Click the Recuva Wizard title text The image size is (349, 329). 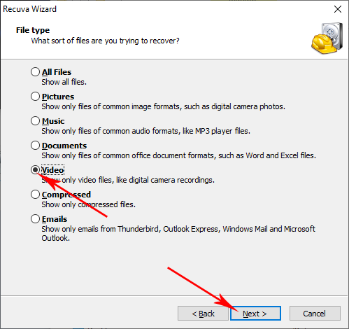29,9
